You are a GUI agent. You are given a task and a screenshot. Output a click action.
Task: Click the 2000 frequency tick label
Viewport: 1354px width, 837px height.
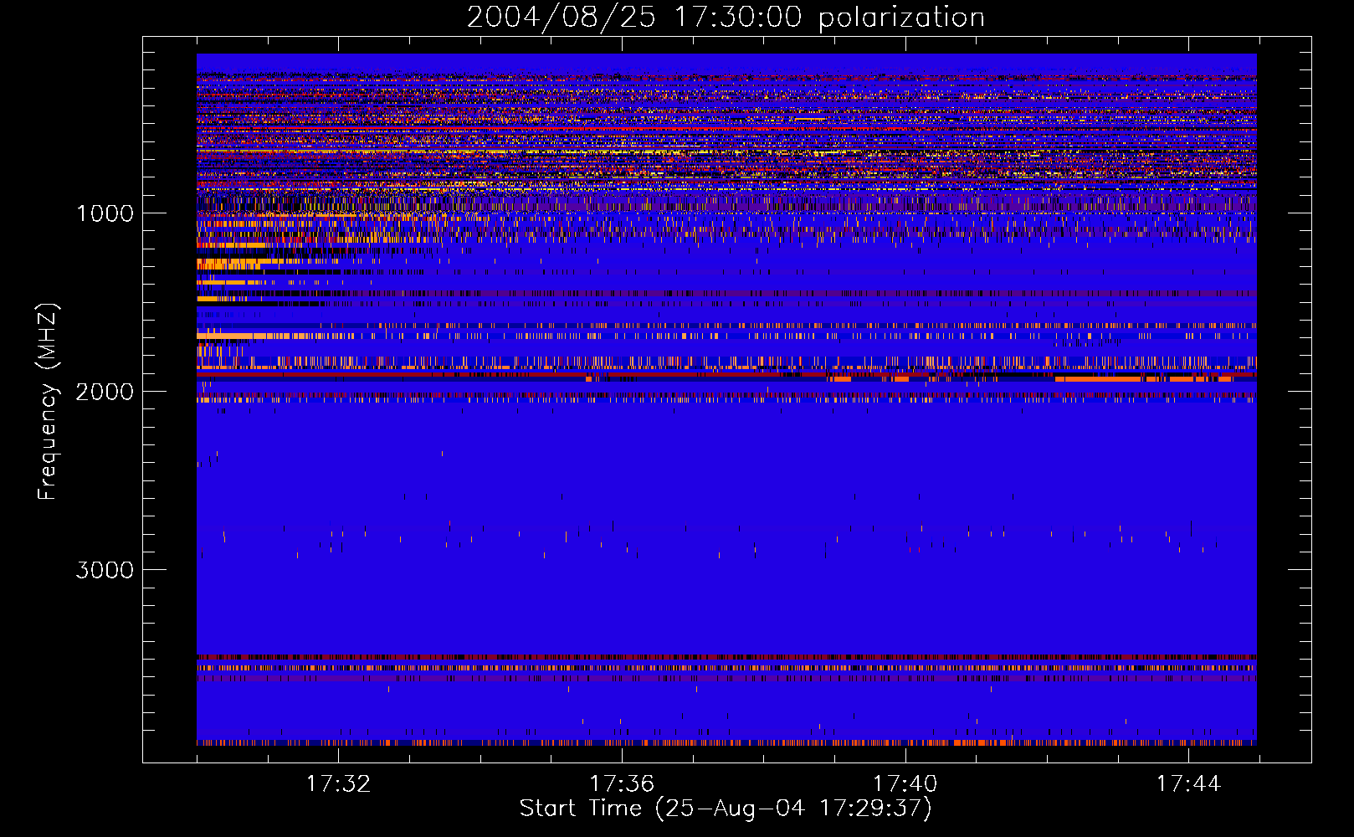(x=105, y=392)
